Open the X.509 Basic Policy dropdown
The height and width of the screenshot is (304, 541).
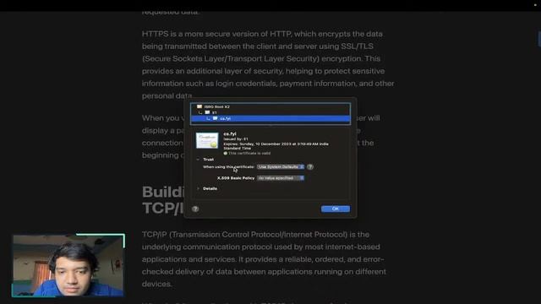pos(281,178)
